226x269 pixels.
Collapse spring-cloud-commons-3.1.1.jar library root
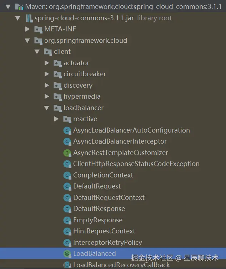tap(18, 18)
